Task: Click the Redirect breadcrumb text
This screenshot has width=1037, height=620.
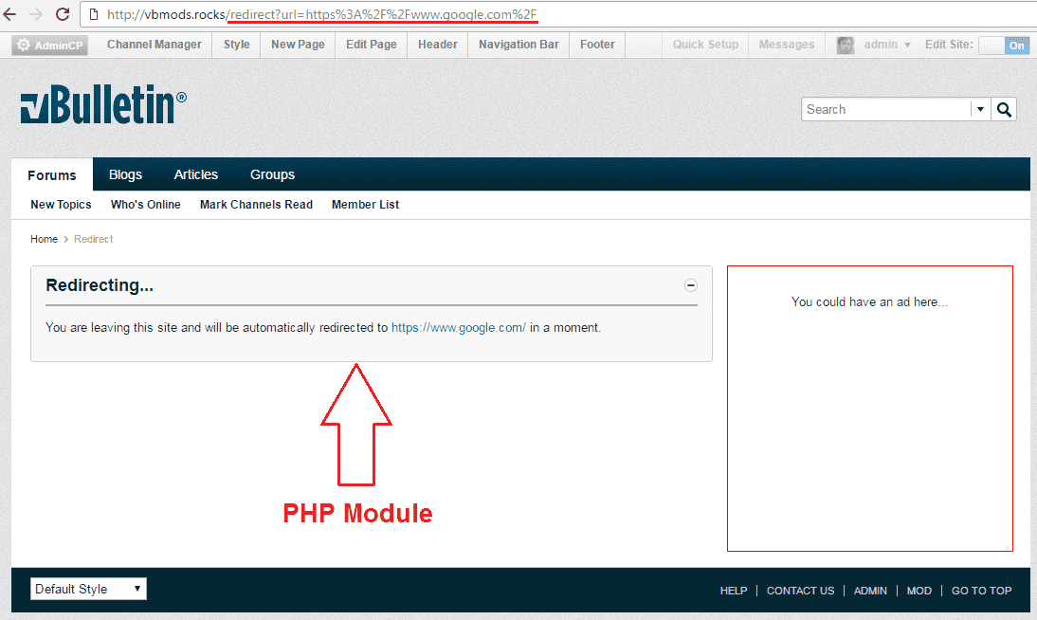Action: pos(93,239)
